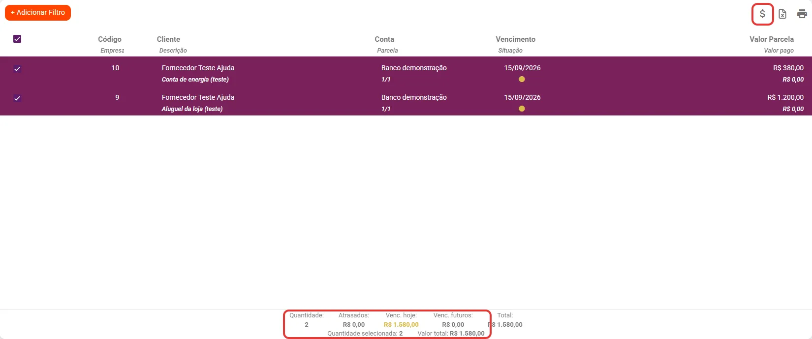The image size is (812, 339).
Task: Click the Quantidade selecionada: 2 text
Action: click(x=365, y=334)
